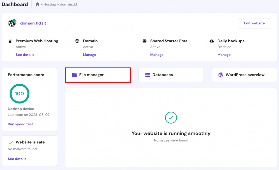Run a new speed test
Viewport: 279px width, 170px height.
click(20, 124)
